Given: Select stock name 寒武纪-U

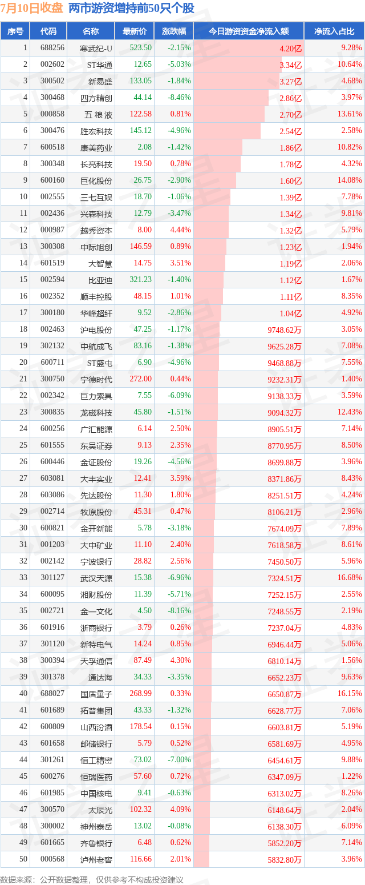Looking at the screenshot, I should (x=96, y=48).
